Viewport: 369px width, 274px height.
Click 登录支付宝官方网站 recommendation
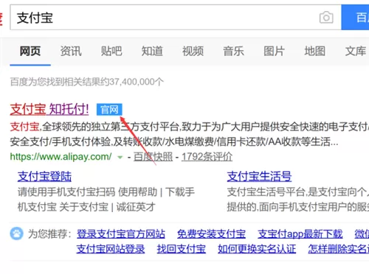121,233
